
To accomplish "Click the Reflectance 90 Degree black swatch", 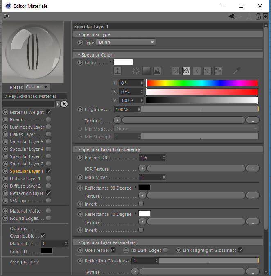I will click(145, 187).
